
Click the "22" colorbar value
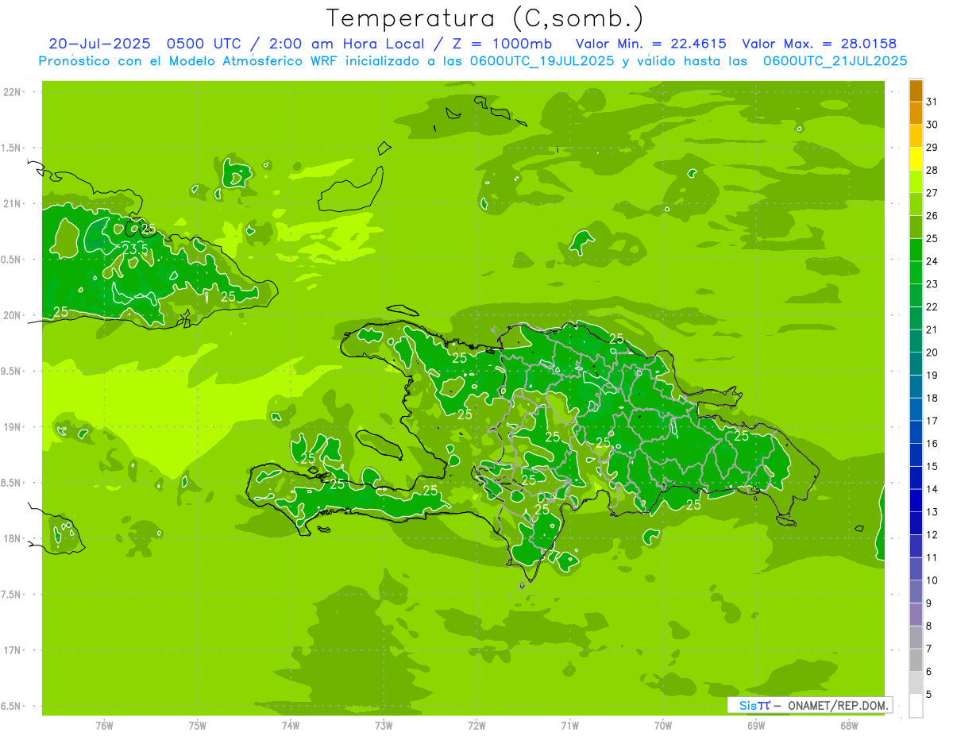tap(932, 306)
